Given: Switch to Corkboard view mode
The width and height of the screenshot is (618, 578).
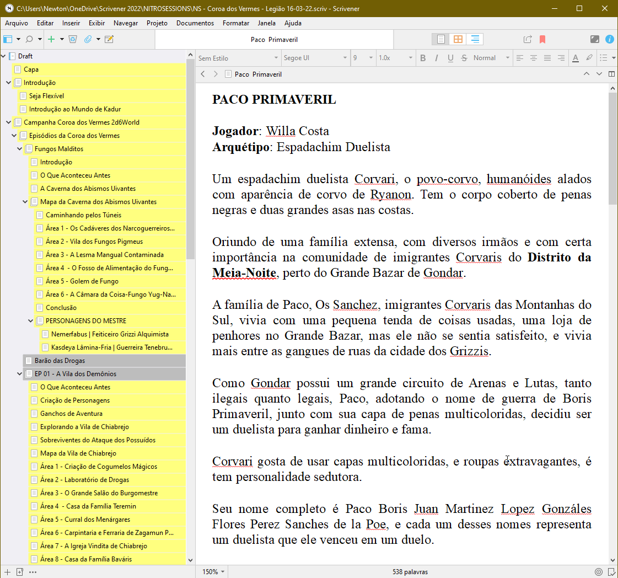Looking at the screenshot, I should pyautogui.click(x=458, y=39).
